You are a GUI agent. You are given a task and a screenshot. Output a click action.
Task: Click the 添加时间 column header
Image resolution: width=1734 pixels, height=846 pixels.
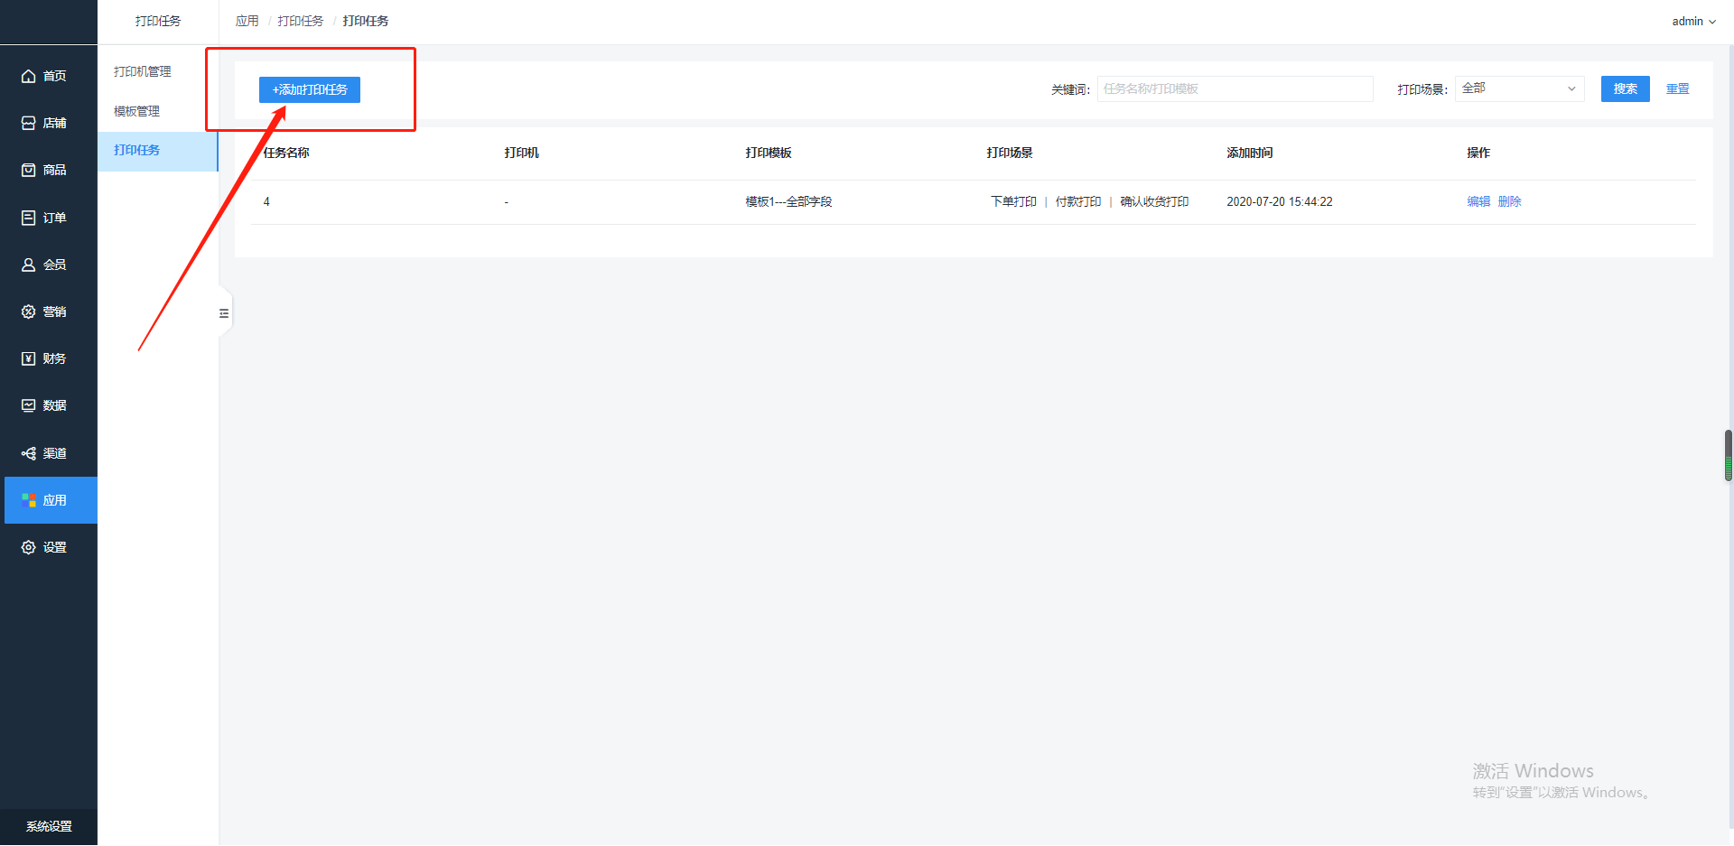pyautogui.click(x=1250, y=153)
